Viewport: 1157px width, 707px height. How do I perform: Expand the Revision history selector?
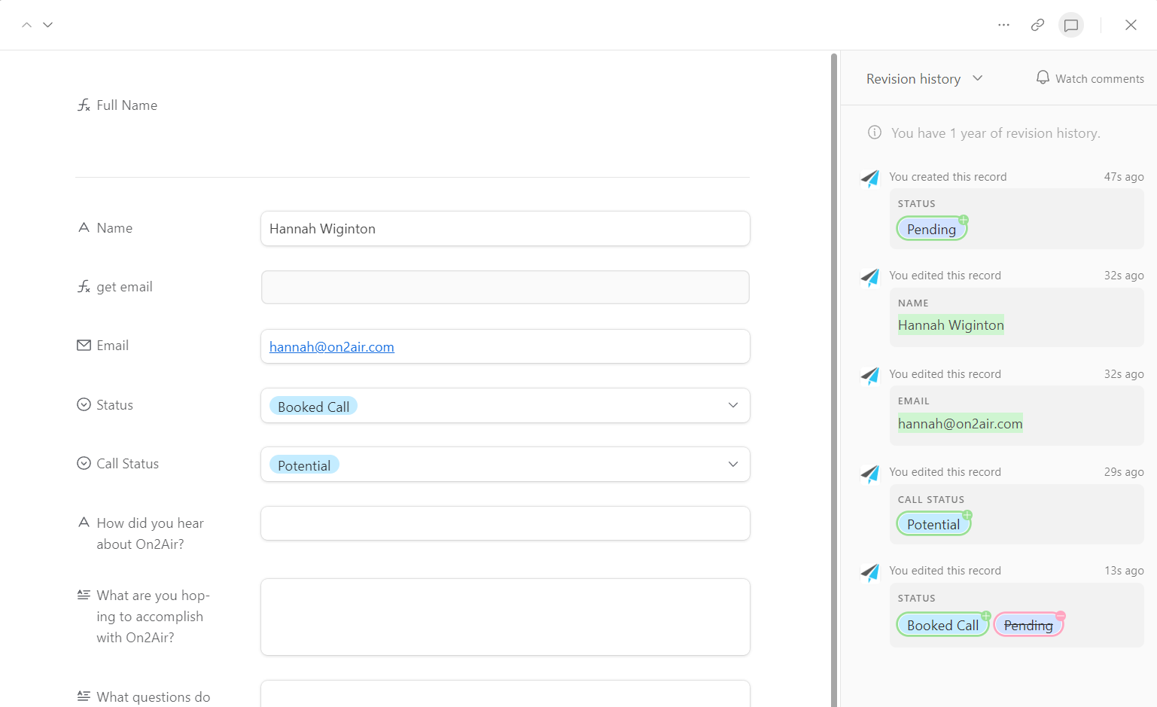(x=977, y=78)
